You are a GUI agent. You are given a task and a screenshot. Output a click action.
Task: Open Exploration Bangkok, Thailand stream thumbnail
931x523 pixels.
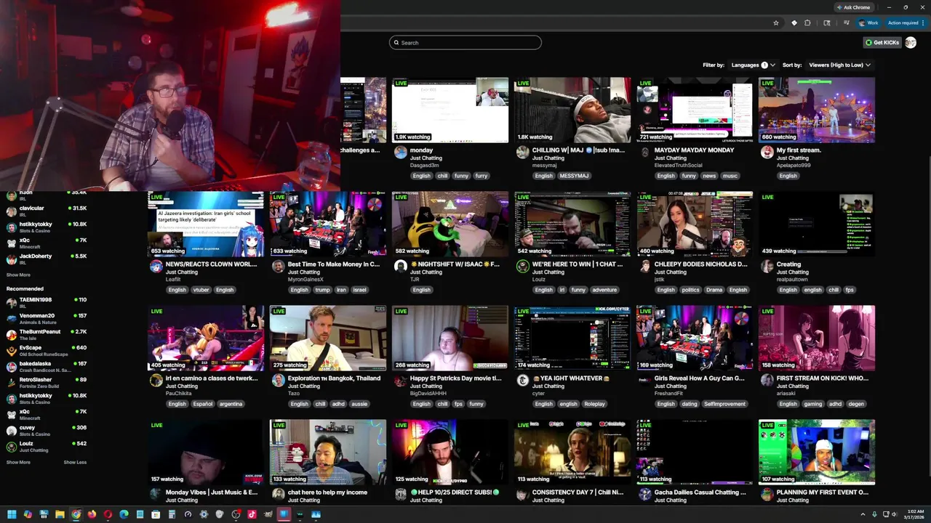click(x=328, y=338)
